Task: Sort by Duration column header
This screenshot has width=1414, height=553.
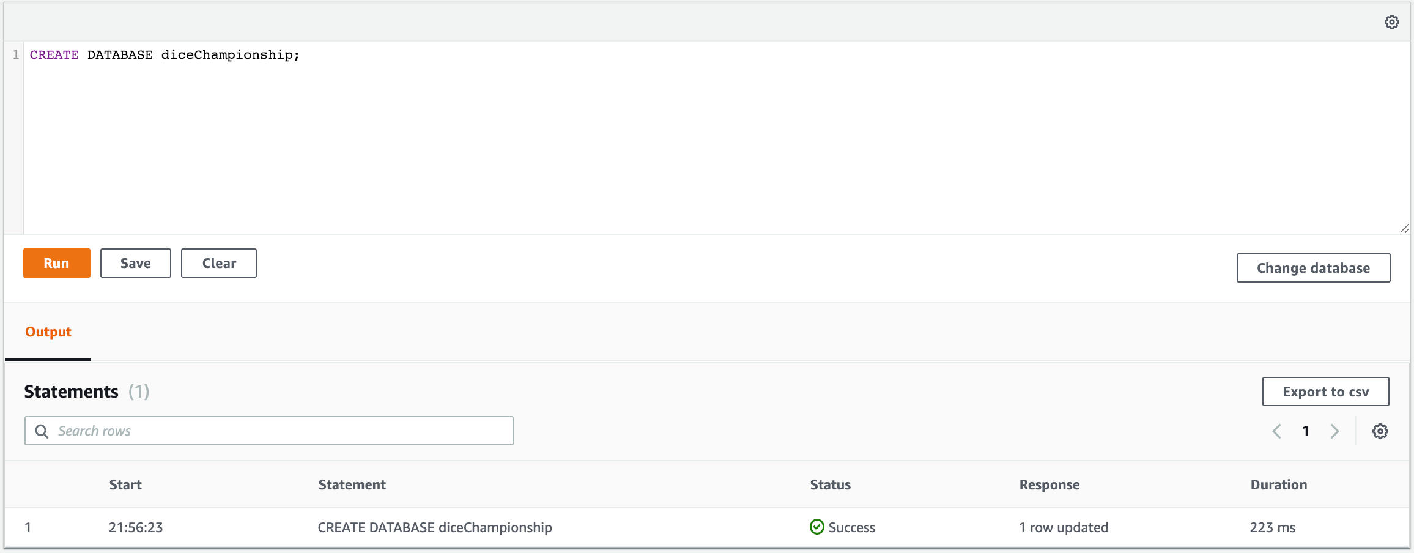Action: click(1278, 484)
